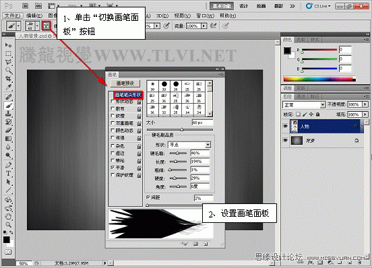Expand more workspaces chevron
372x268 pixels.
pos(292,6)
